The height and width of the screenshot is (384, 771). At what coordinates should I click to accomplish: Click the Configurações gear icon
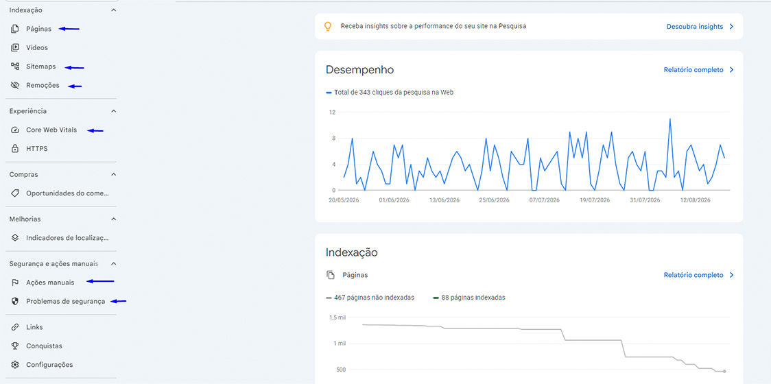[x=15, y=365]
